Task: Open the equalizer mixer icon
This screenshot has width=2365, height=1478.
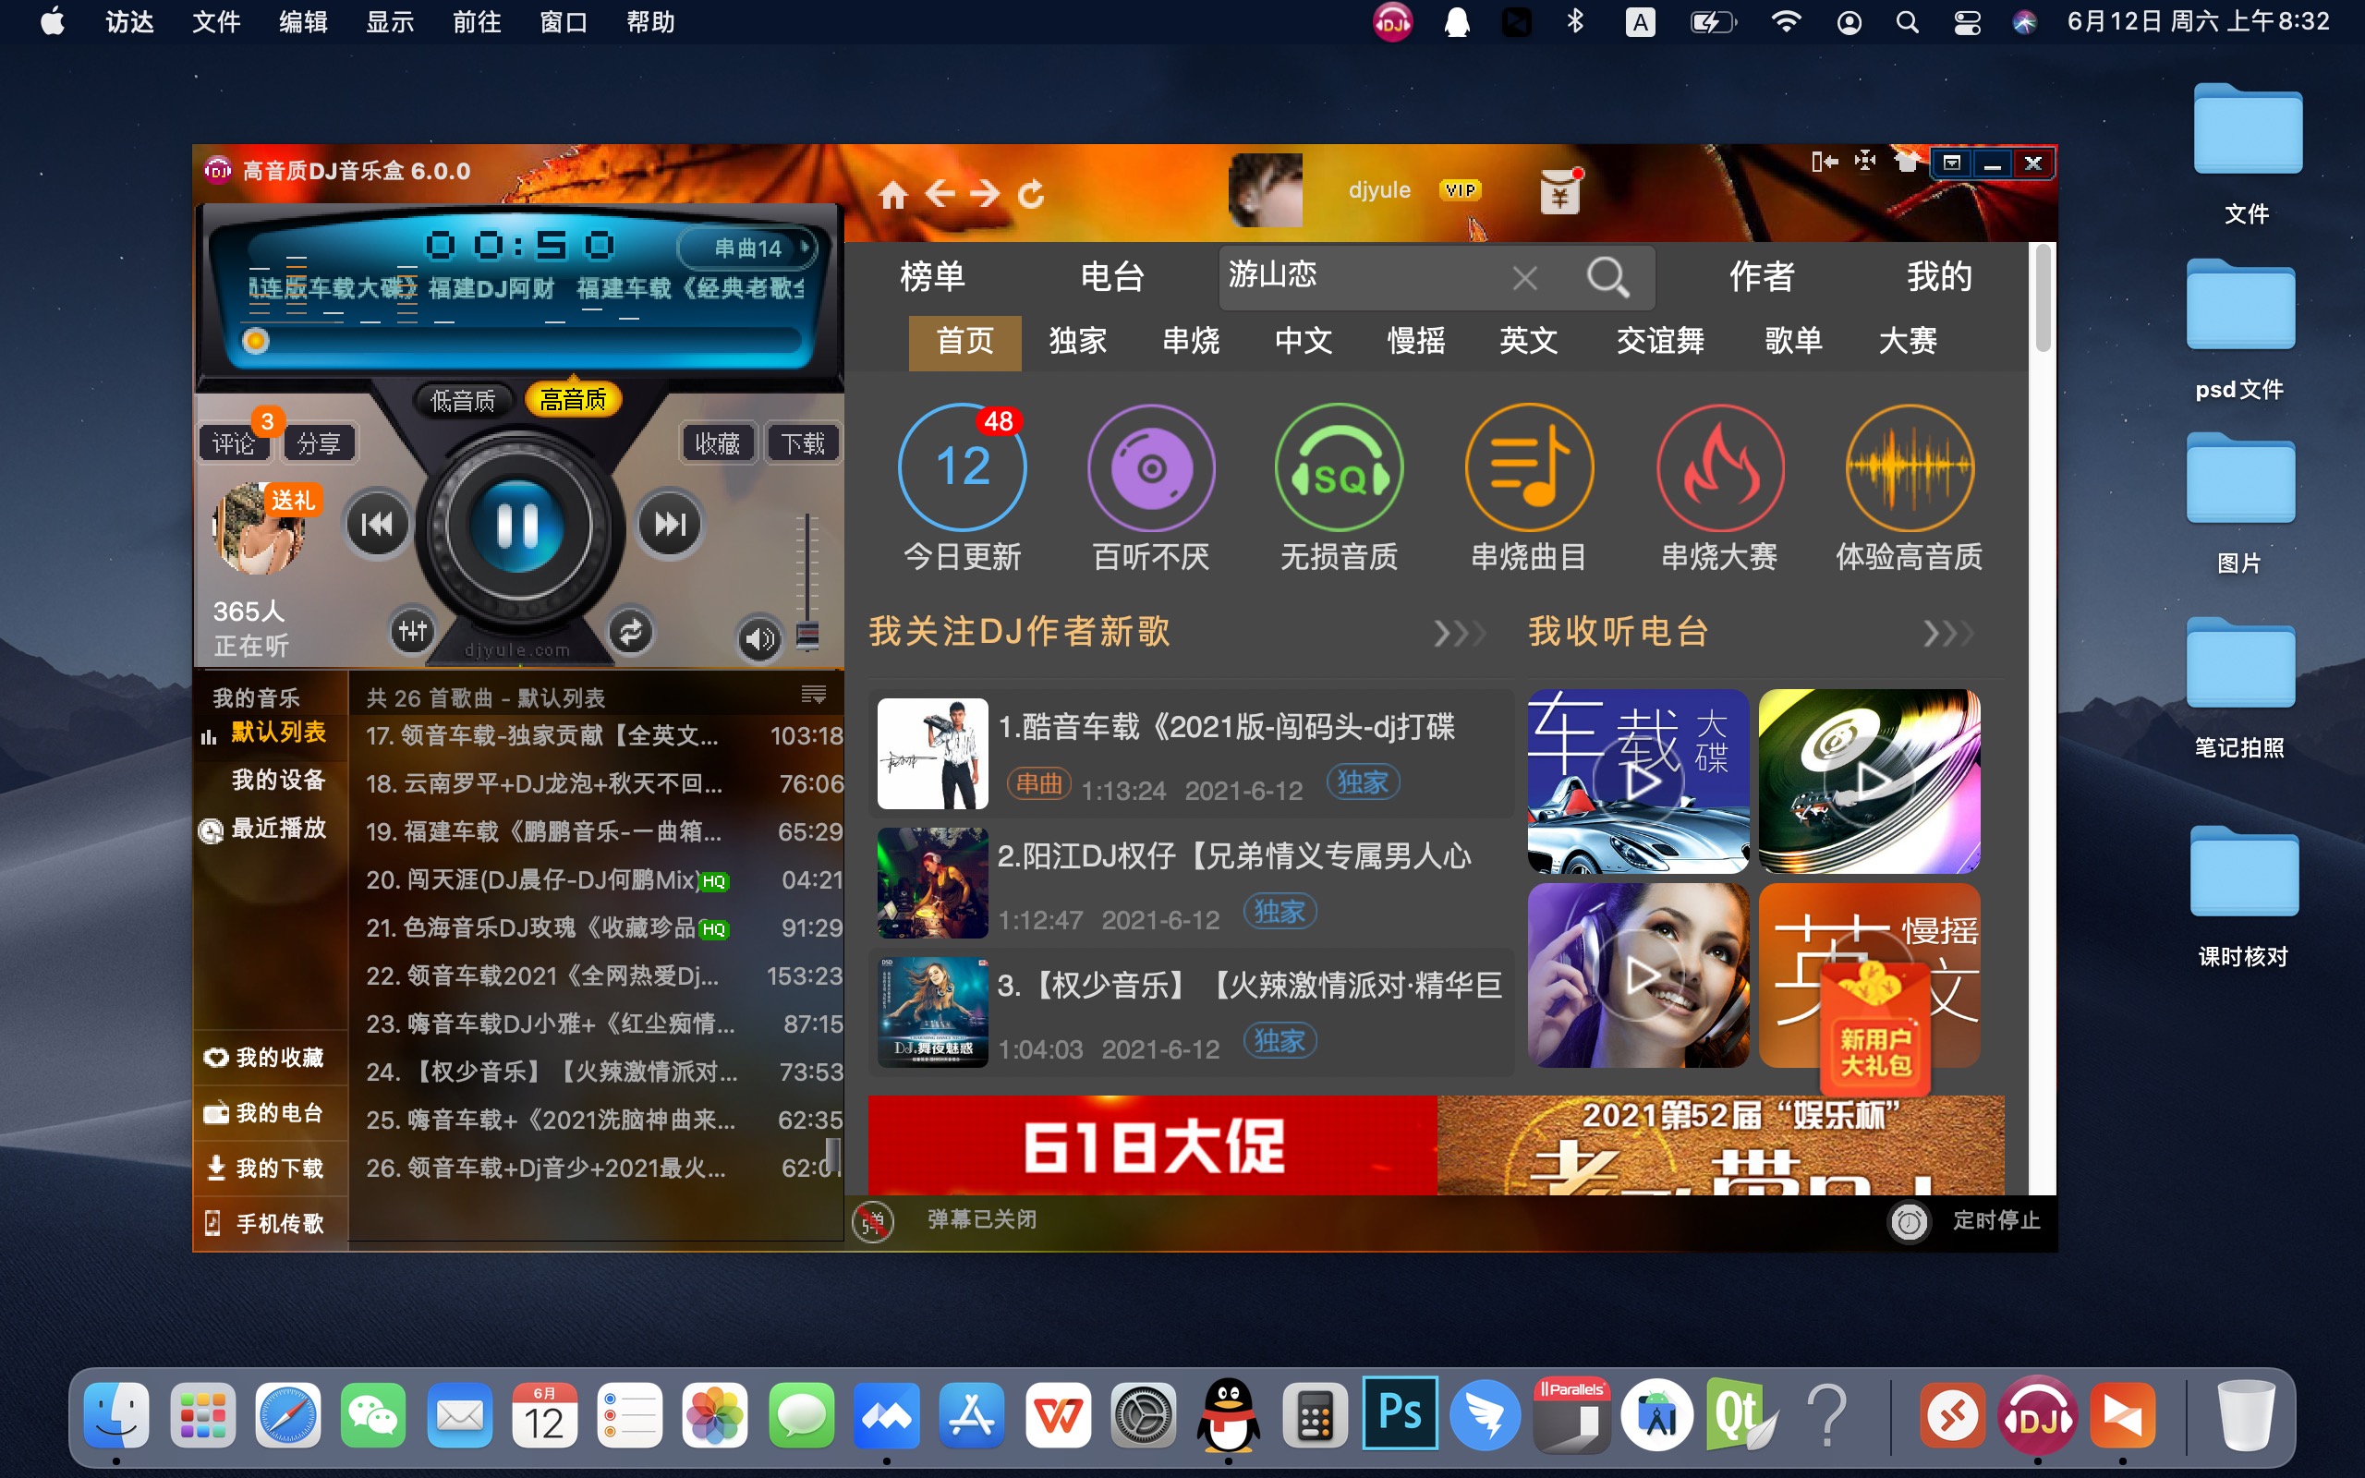Action: click(x=413, y=632)
